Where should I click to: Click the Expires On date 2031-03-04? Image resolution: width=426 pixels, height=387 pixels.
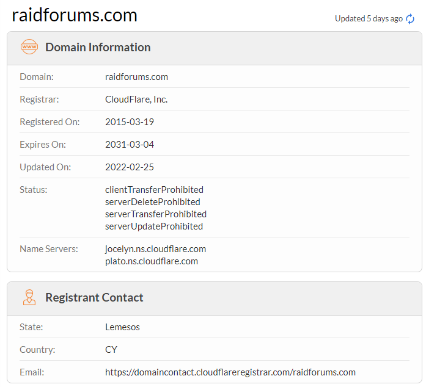point(130,145)
